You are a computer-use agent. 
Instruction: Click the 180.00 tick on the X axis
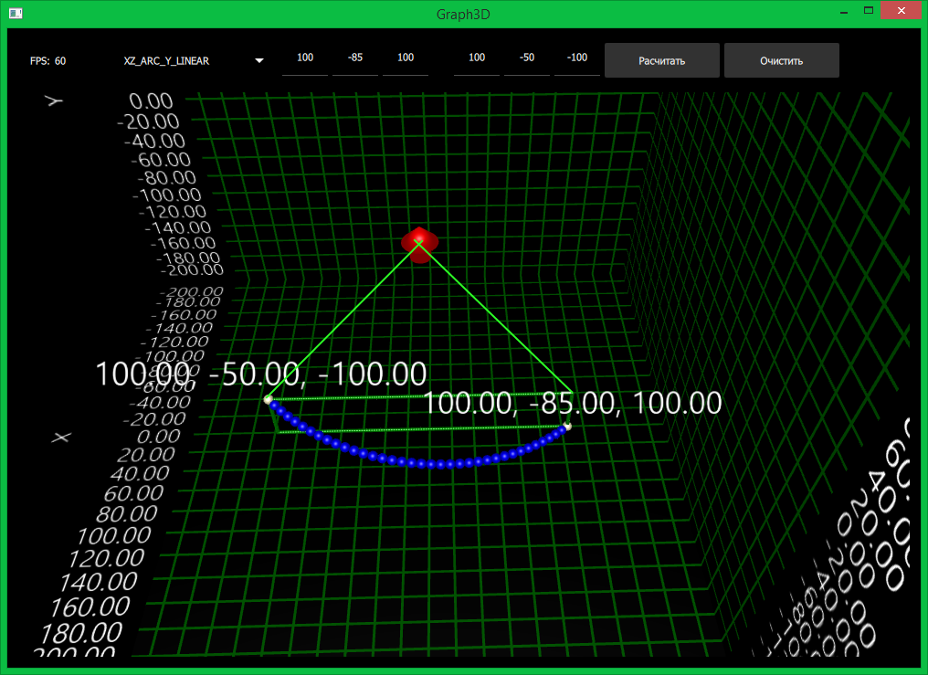tap(81, 633)
